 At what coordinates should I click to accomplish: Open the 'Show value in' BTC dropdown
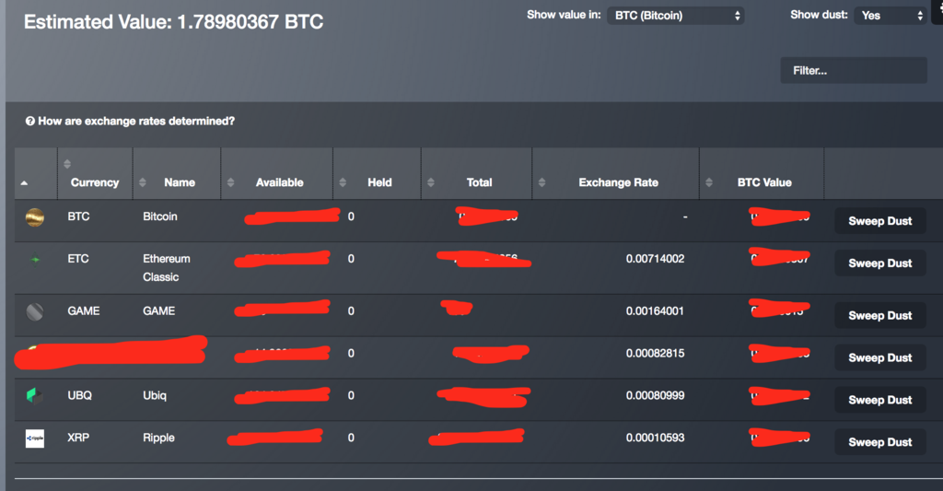click(675, 16)
